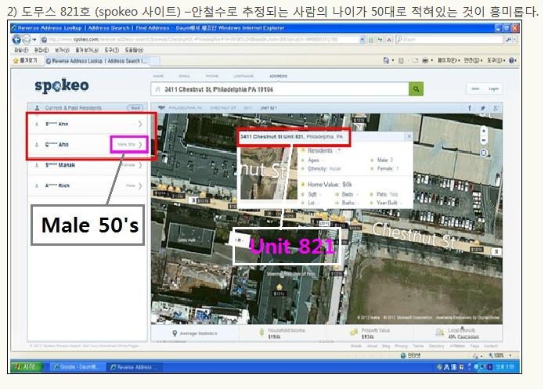559x389 pixels.
Task: Click Back button in residents panel
Action: point(135,107)
